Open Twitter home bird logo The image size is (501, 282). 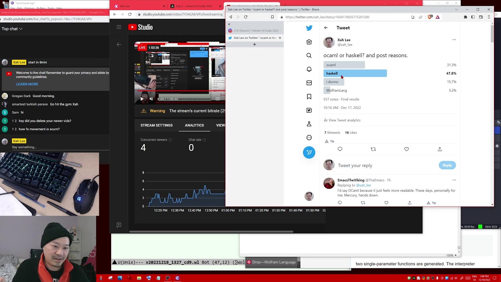[x=309, y=28]
